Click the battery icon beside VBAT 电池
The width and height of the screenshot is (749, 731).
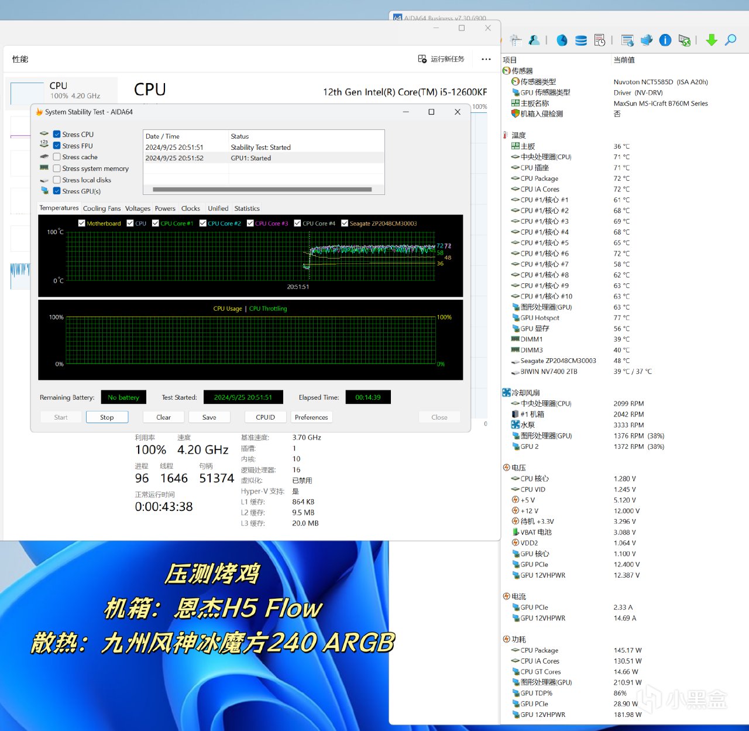(516, 532)
